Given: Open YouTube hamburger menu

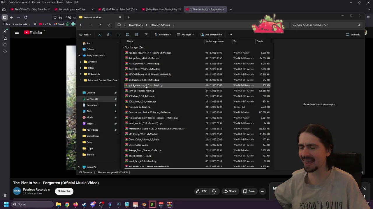Looking at the screenshot, I should pyautogui.click(x=17, y=33).
